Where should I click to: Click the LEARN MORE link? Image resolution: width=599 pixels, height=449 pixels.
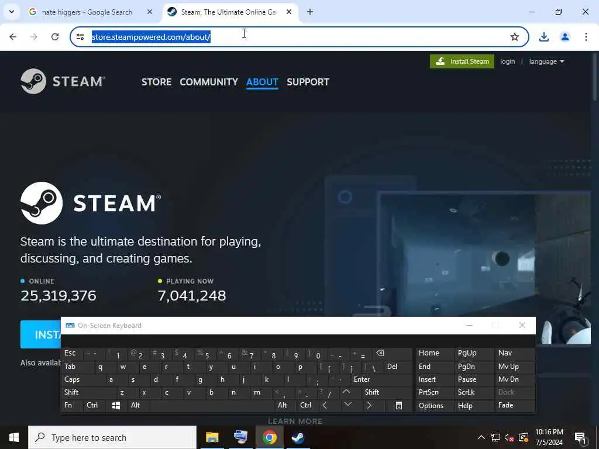click(295, 421)
